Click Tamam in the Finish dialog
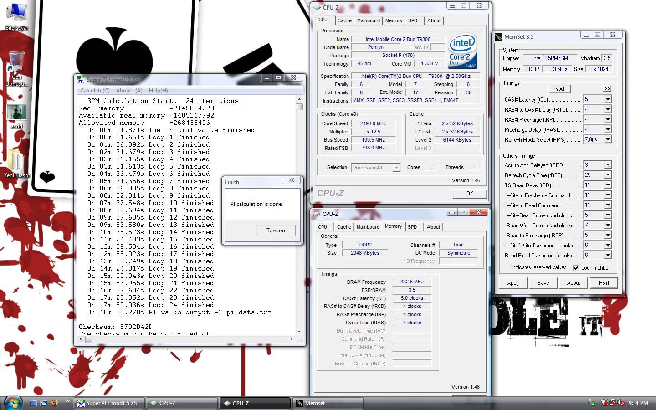 [x=276, y=231]
